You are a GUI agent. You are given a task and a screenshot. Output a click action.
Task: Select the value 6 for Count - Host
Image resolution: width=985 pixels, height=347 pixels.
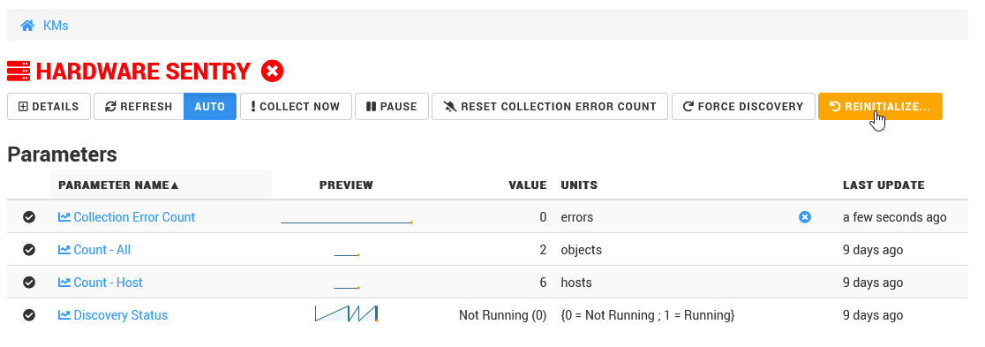[x=543, y=283]
